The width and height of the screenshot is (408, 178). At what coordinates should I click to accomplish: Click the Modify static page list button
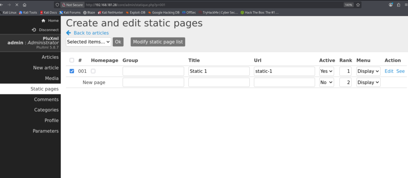pyautogui.click(x=158, y=42)
